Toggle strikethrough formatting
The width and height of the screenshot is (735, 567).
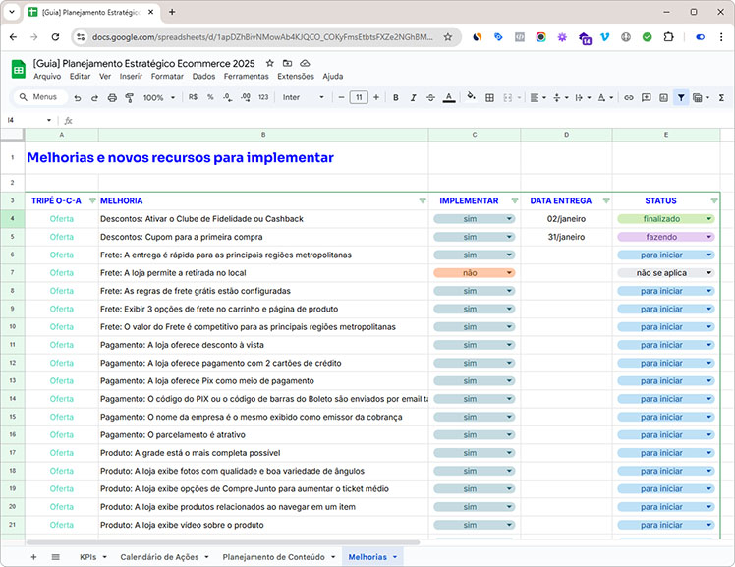tap(430, 97)
